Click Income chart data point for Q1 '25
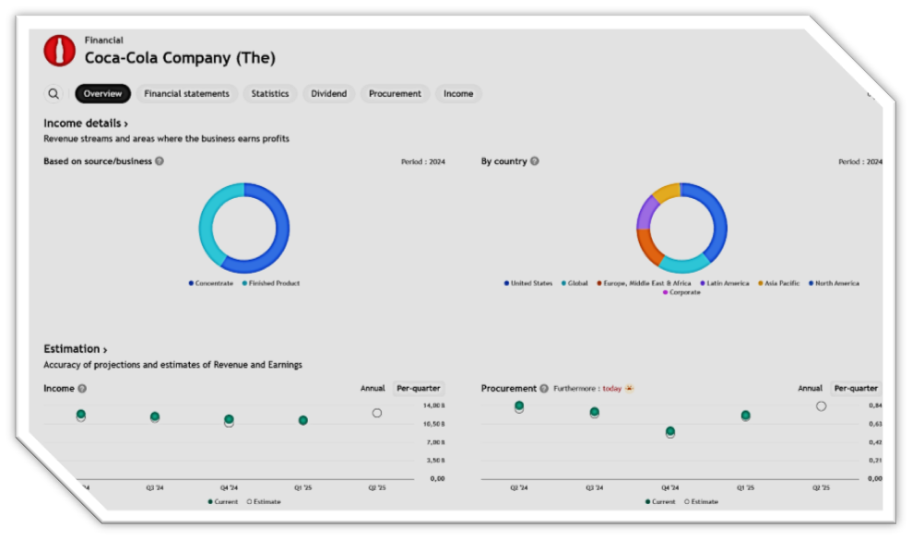The image size is (912, 539). 303,420
